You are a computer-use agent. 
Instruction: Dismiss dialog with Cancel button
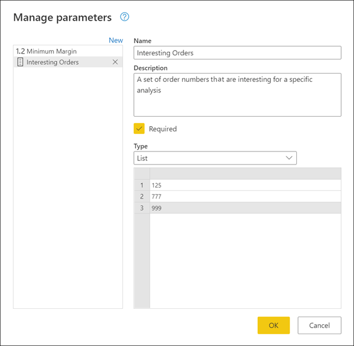(319, 325)
